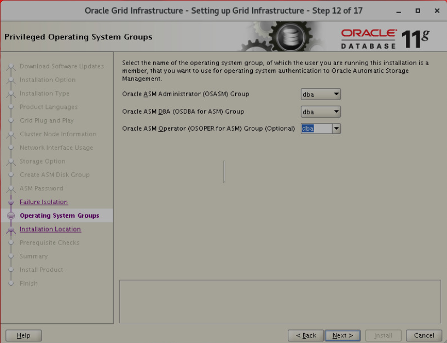Click the message area at the bottom

tap(280, 301)
